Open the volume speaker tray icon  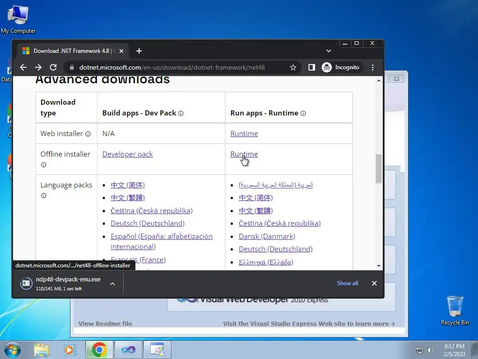pyautogui.click(x=431, y=350)
